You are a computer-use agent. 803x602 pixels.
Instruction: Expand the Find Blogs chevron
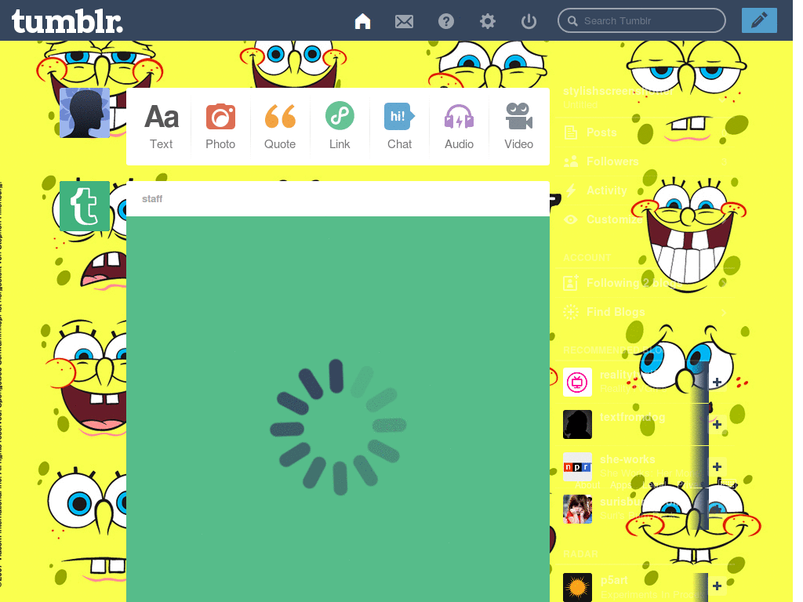pos(723,312)
